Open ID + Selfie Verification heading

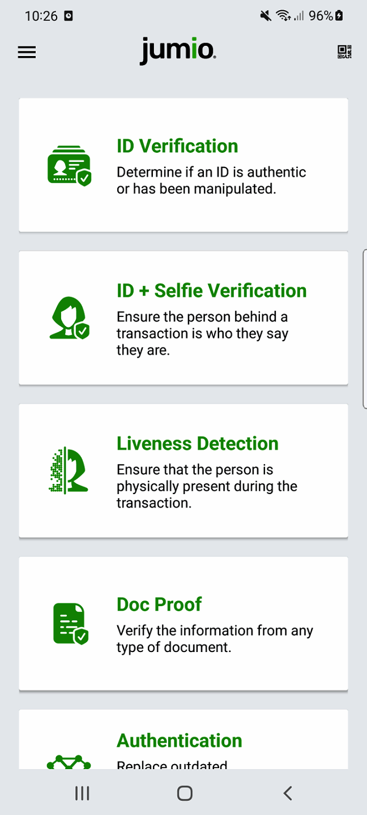click(211, 291)
